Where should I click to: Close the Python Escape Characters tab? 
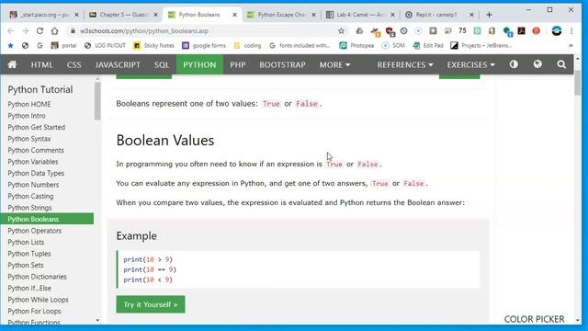[x=314, y=15]
